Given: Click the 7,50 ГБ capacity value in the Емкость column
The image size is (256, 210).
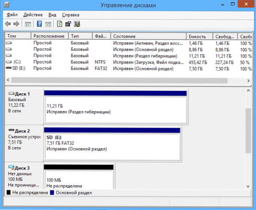Looking at the screenshot, I should click(196, 69).
